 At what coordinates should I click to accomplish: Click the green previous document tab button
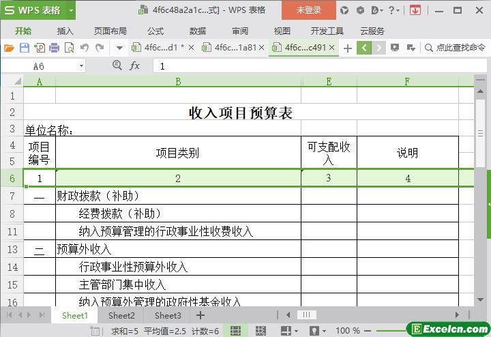[363, 48]
